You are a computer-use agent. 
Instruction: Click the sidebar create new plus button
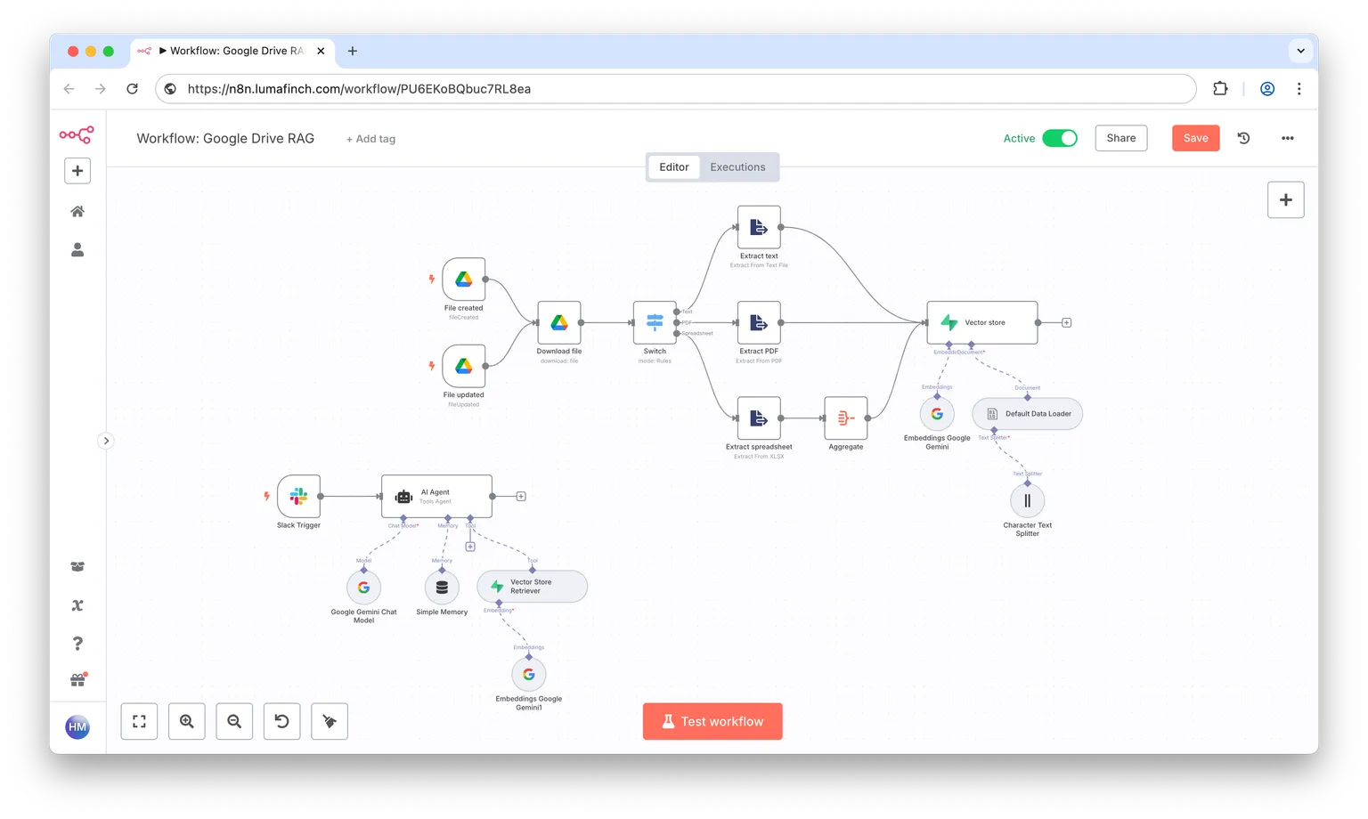click(x=77, y=171)
